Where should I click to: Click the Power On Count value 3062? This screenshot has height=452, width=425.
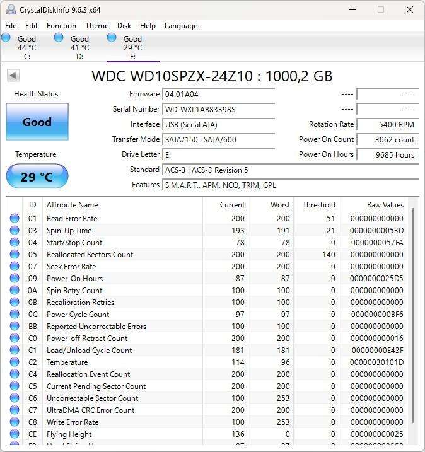388,140
